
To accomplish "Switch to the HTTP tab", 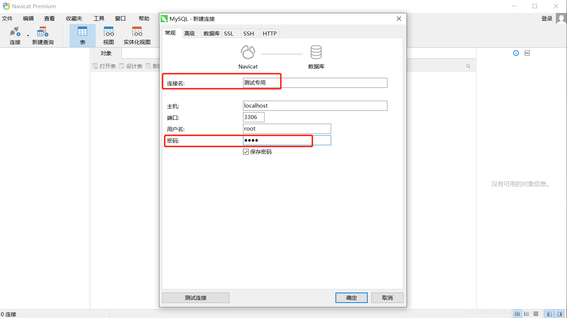I will (270, 33).
